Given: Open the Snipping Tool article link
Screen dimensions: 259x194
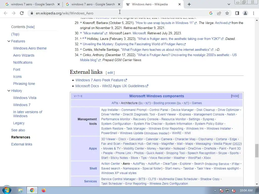Looking at the screenshot, I should pyautogui.click(x=176, y=153).
